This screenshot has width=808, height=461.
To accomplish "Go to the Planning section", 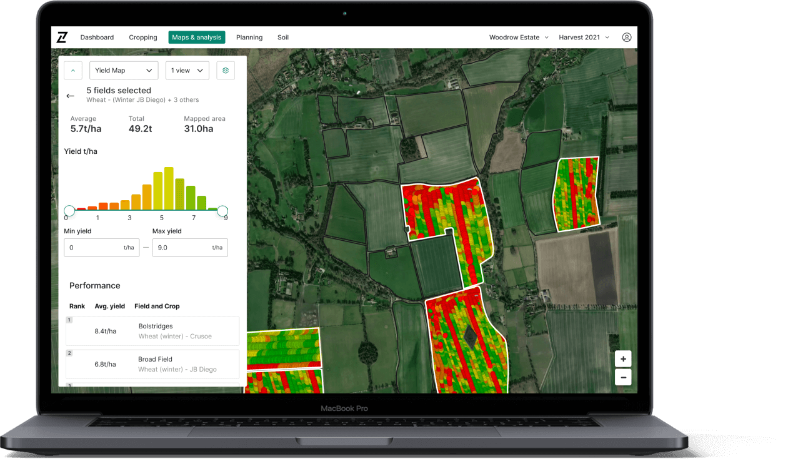I will tap(249, 37).
